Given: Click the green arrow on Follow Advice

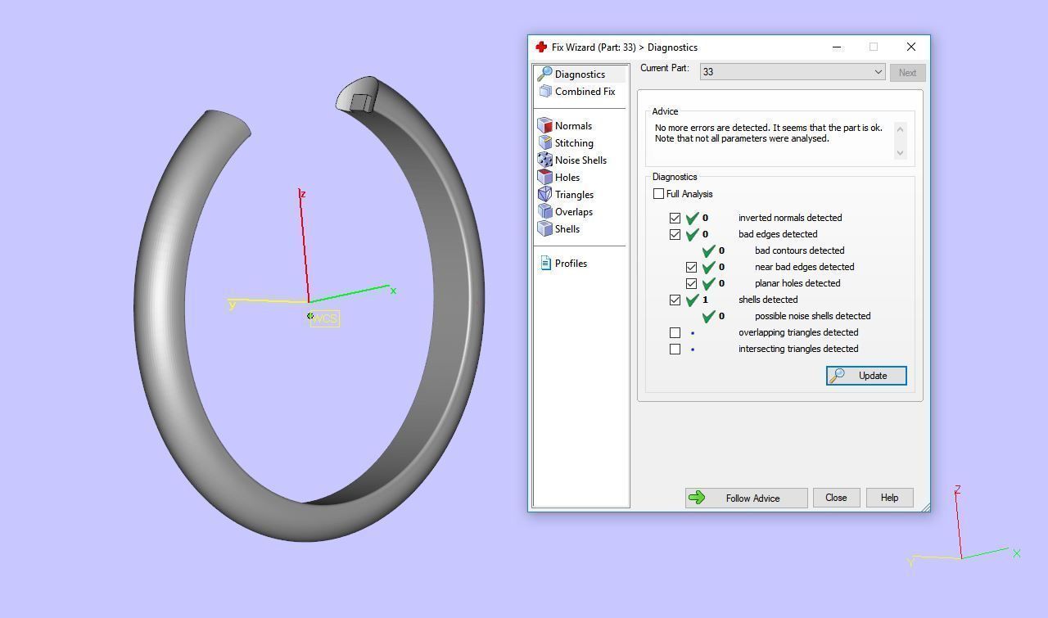Looking at the screenshot, I should point(697,498).
